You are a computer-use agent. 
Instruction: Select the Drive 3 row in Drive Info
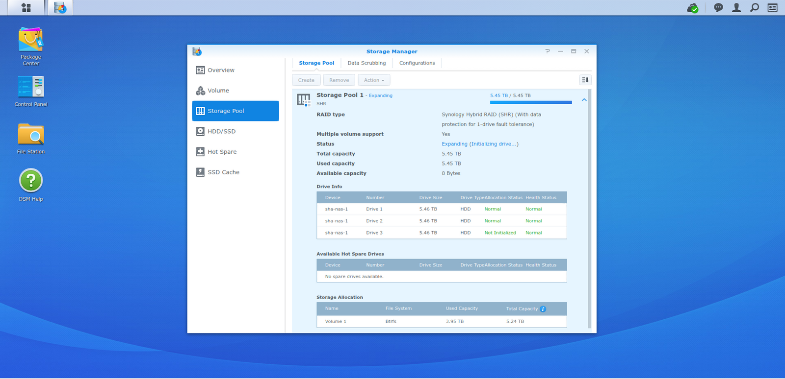pos(442,233)
